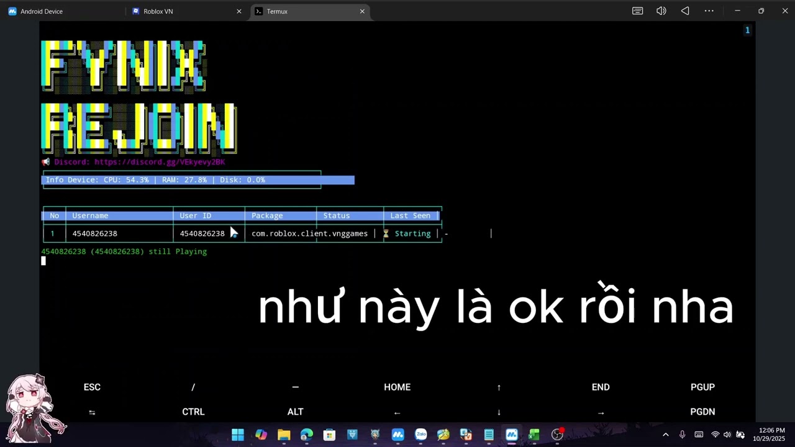Tap the PGDN extra key
The height and width of the screenshot is (447, 795).
(702, 412)
